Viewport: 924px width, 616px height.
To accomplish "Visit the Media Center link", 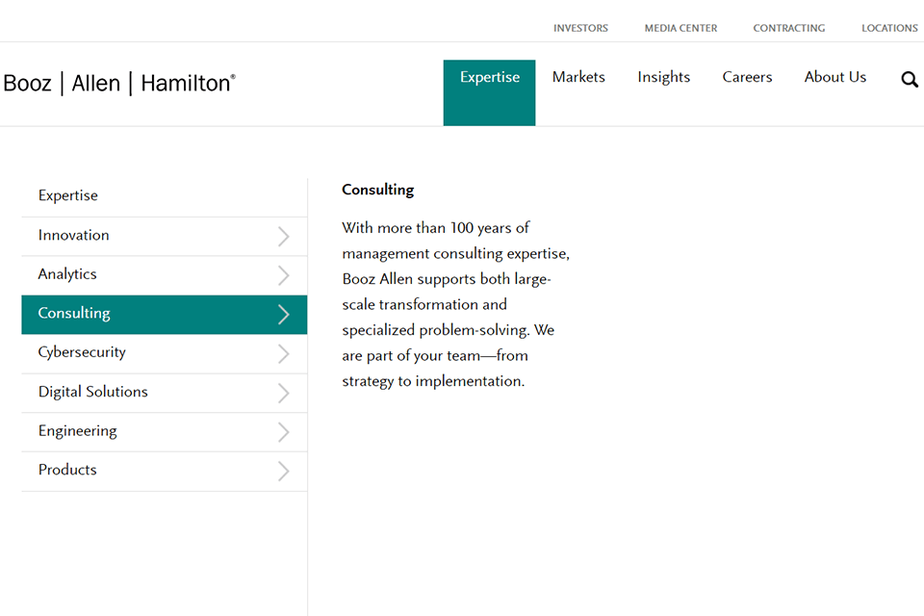I will tap(680, 28).
